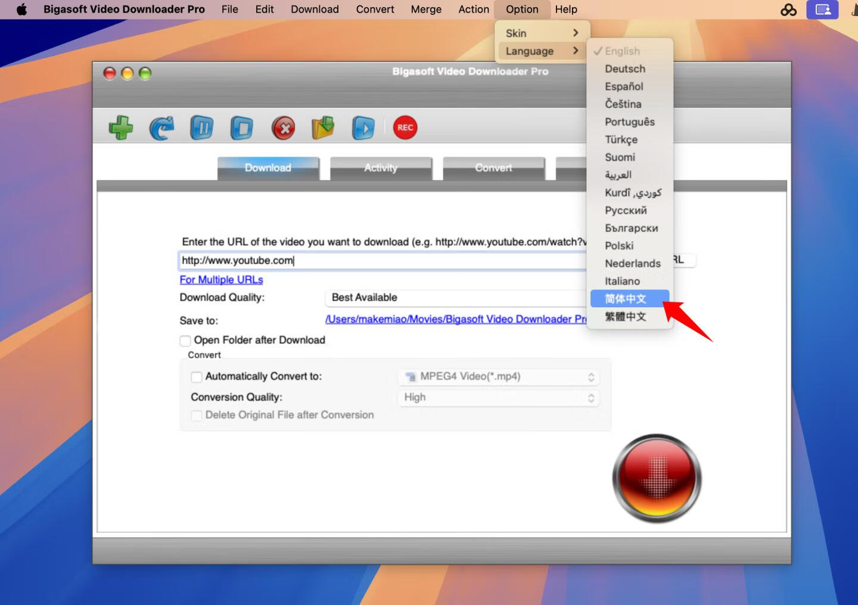This screenshot has height=605, width=858.
Task: Select Русский language
Action: tap(630, 211)
